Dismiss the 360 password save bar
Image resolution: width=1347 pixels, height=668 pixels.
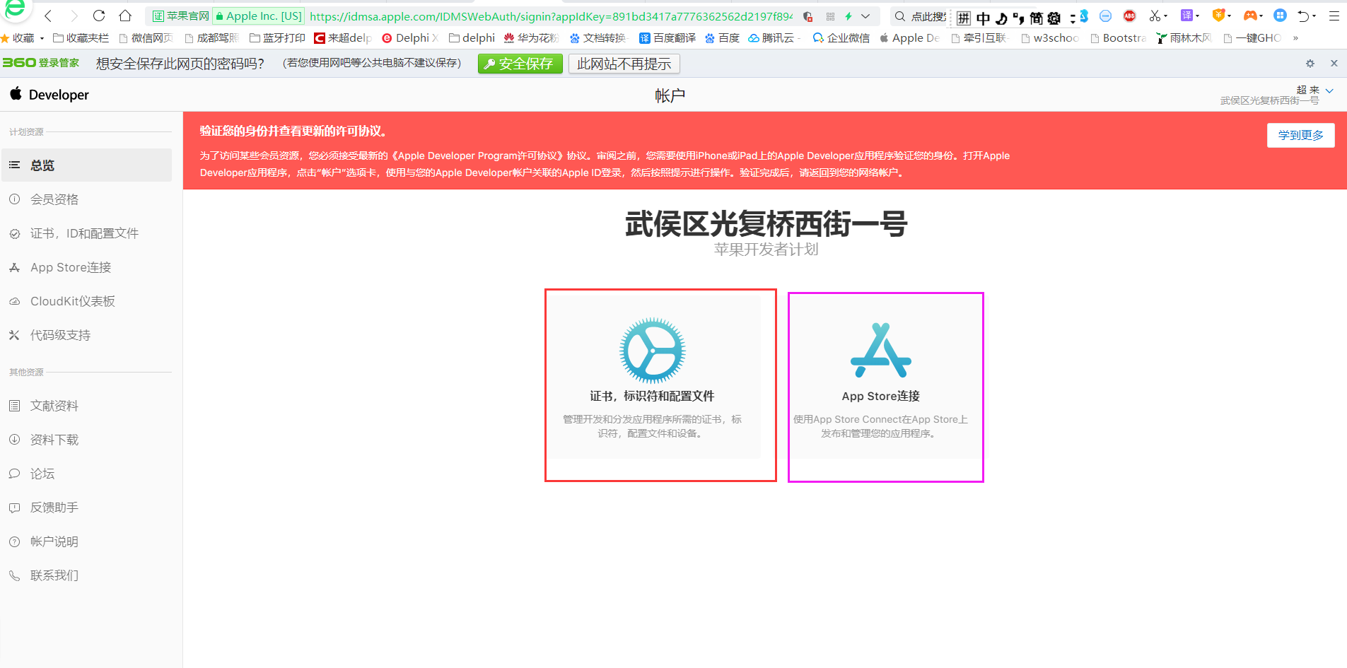coord(1334,64)
